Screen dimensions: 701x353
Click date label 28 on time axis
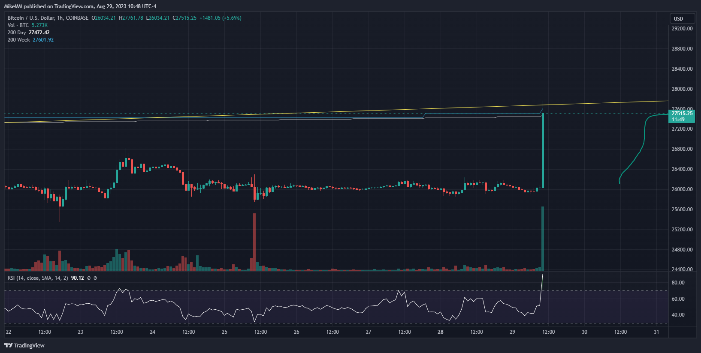(441, 332)
